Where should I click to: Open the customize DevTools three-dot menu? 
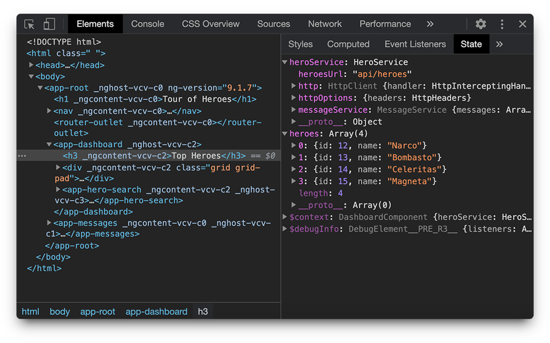[x=501, y=23]
